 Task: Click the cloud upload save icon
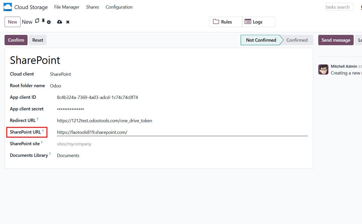click(60, 22)
